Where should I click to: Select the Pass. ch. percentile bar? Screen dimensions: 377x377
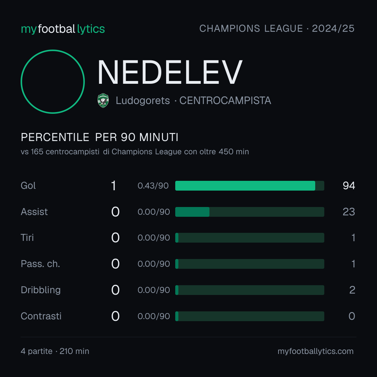pyautogui.click(x=250, y=264)
